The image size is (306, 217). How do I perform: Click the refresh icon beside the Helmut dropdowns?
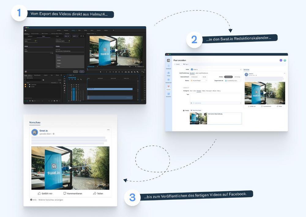coord(81,36)
